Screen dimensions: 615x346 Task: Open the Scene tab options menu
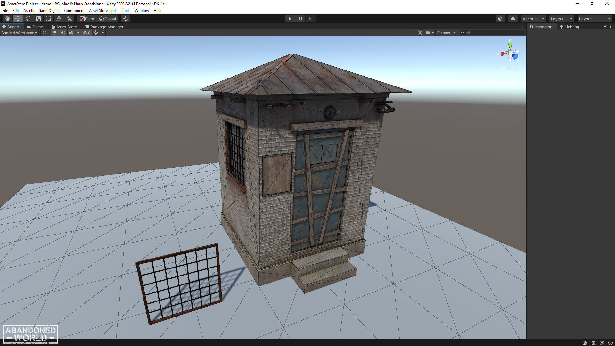(522, 27)
